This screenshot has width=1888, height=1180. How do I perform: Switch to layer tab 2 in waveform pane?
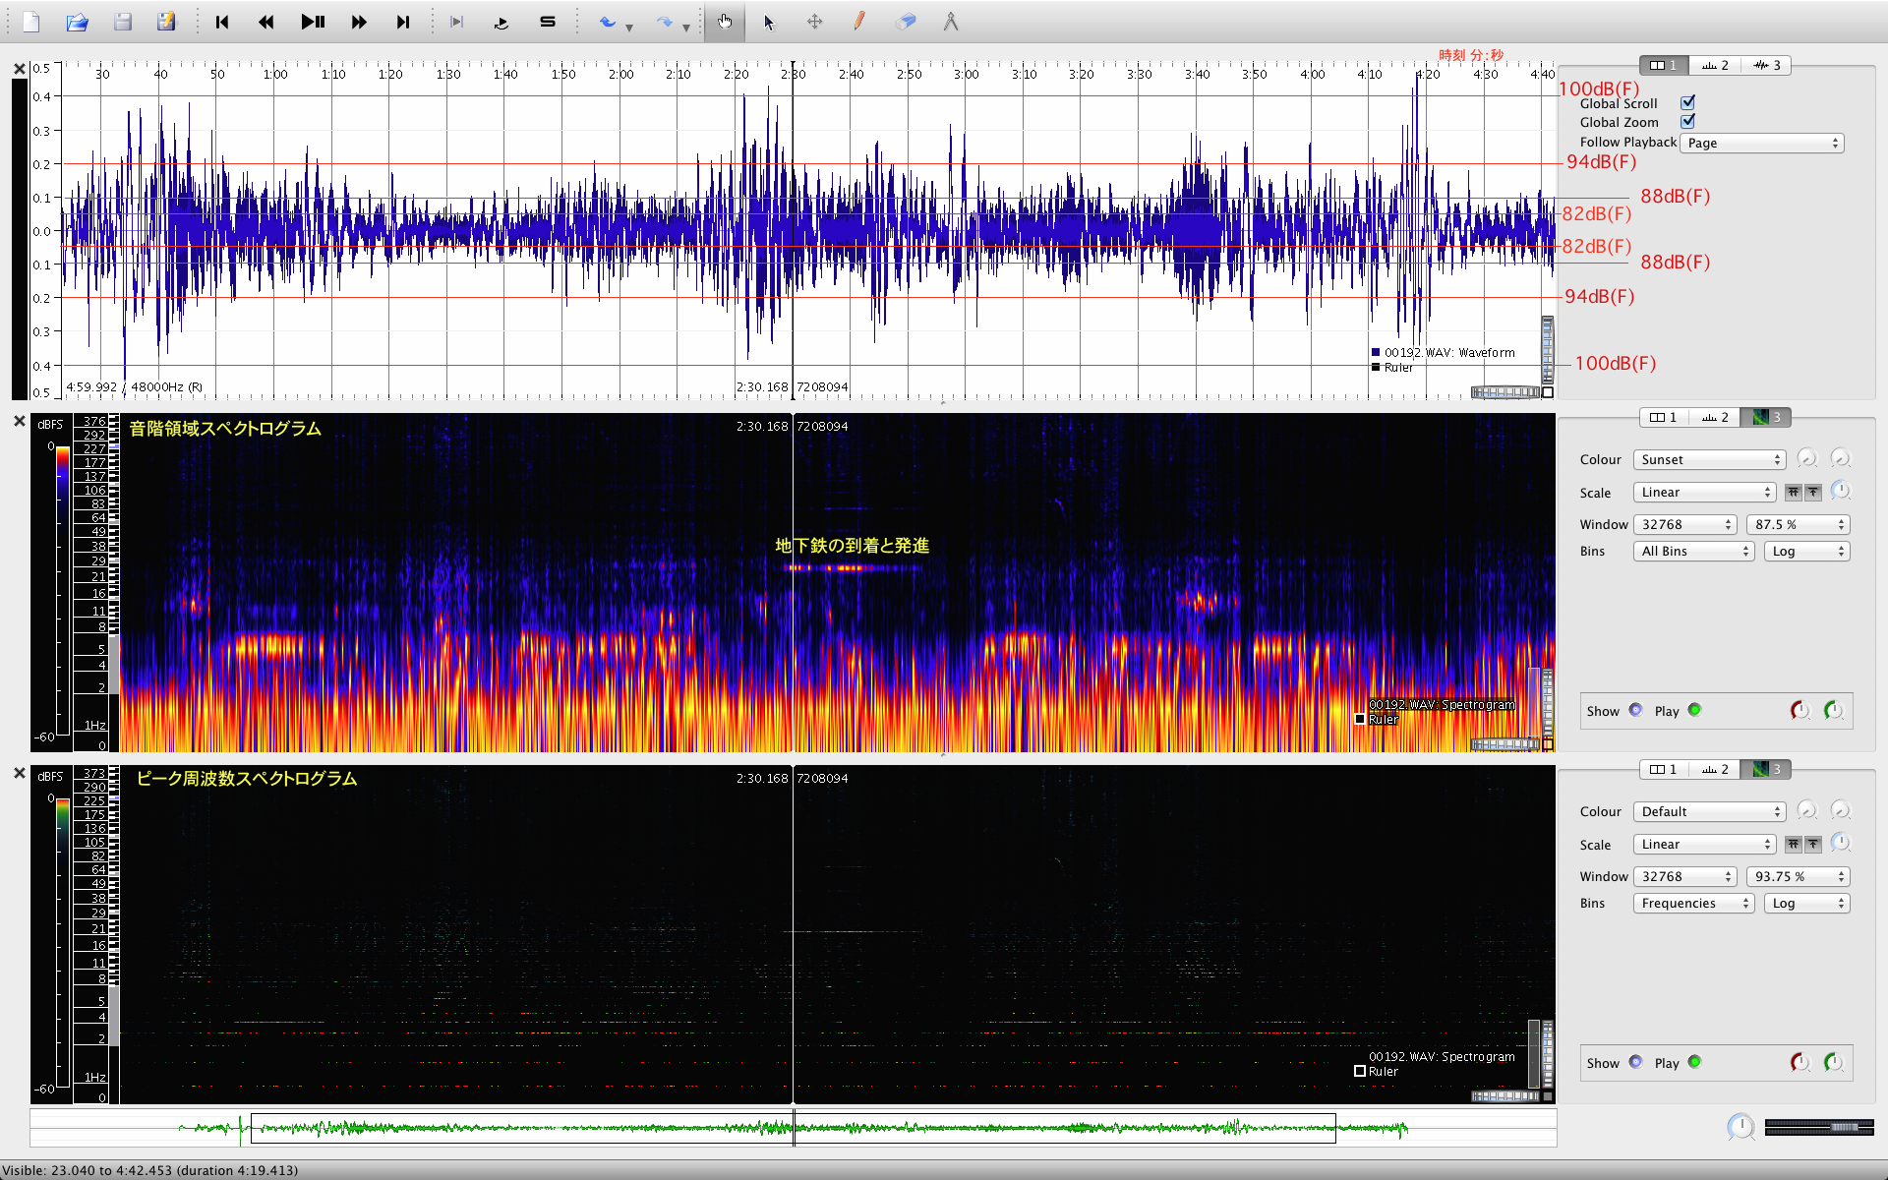[x=1715, y=65]
